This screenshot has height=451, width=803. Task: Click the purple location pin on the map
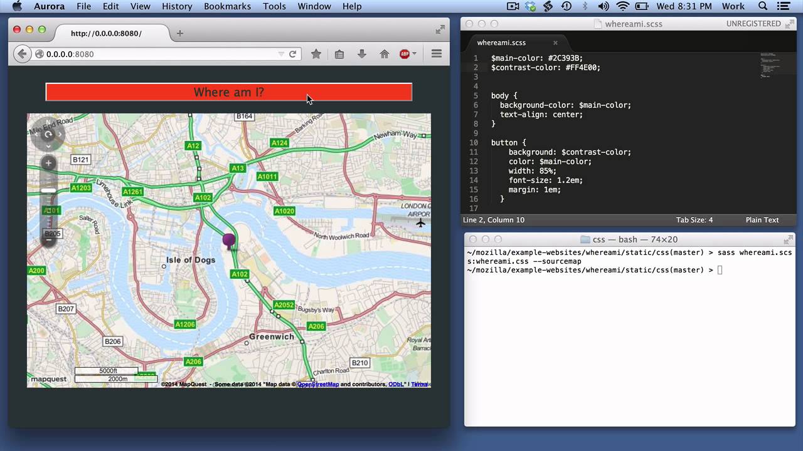pos(229,240)
